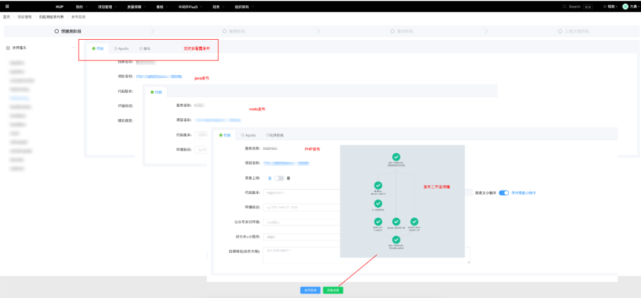Collapse the 选择服务 sidebar section
Image resolution: width=641 pixels, height=298 pixels.
(x=74, y=48)
